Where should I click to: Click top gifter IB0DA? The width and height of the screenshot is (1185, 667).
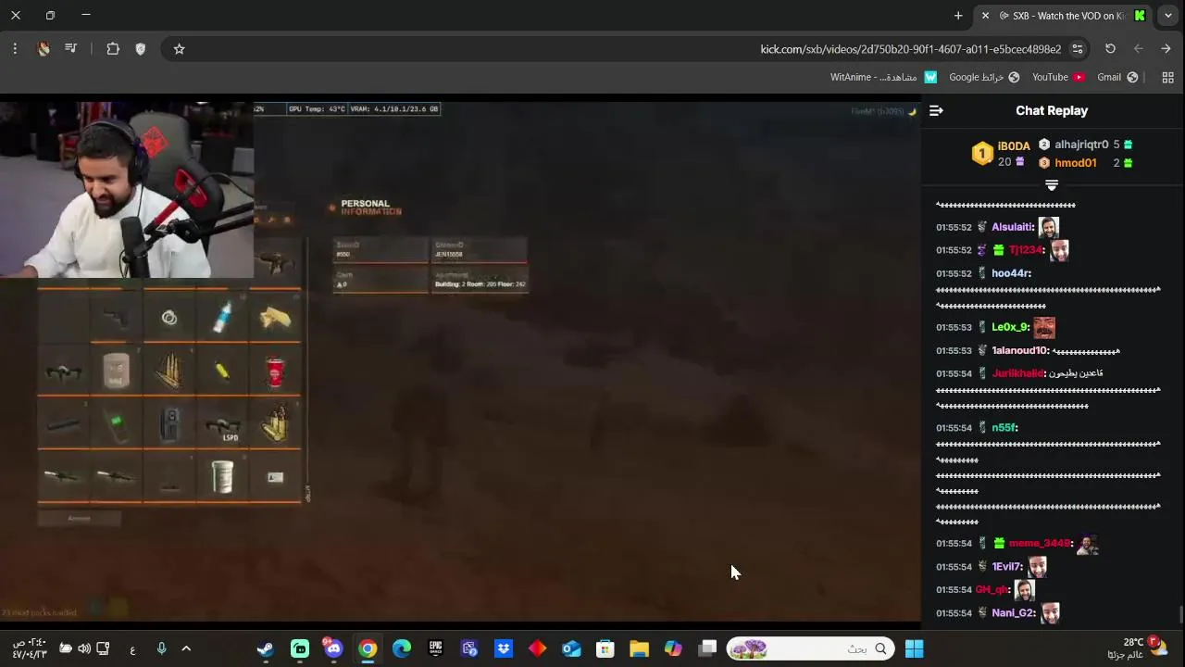tap(1014, 146)
